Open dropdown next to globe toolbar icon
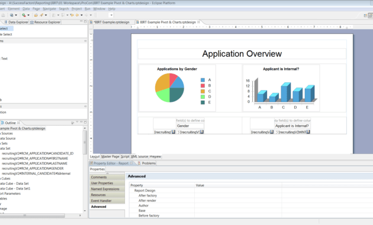Screen dimensions: 373x225 tap(16, 15)
